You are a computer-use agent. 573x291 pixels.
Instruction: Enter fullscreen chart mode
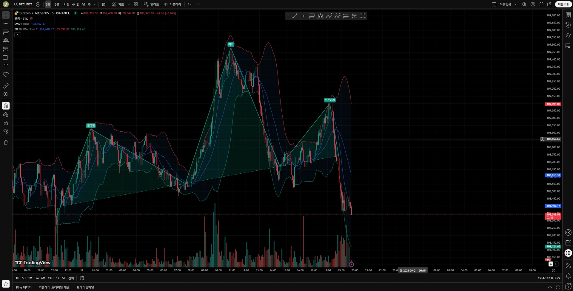(541, 4)
